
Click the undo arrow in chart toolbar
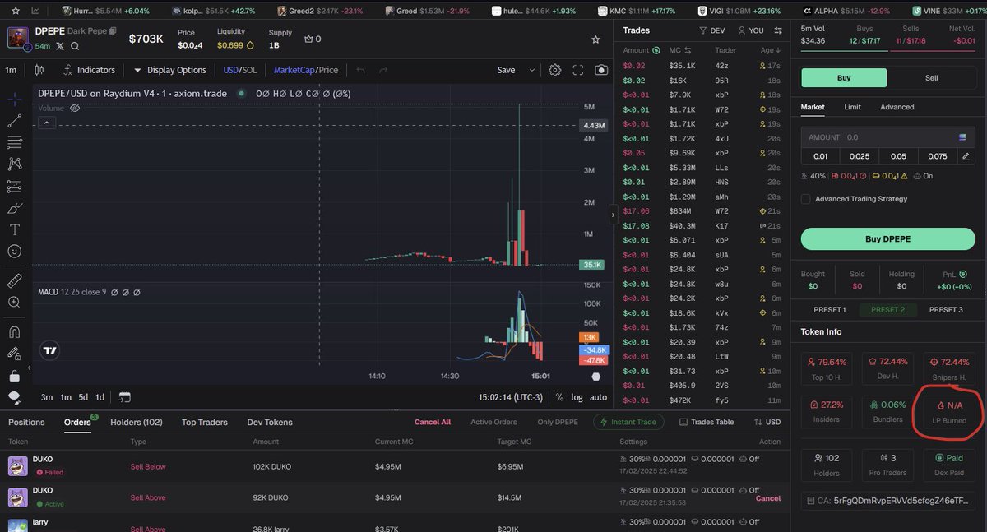tap(361, 70)
